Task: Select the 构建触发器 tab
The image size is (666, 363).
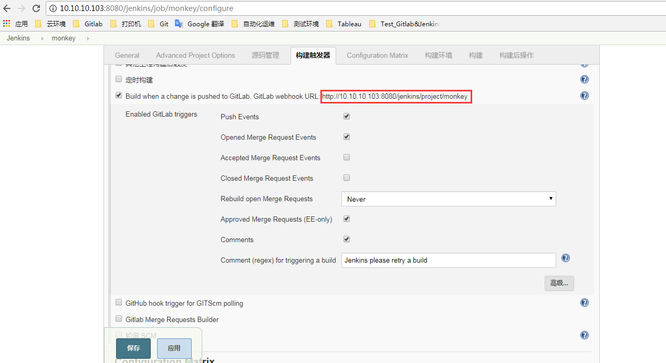Action: click(313, 55)
